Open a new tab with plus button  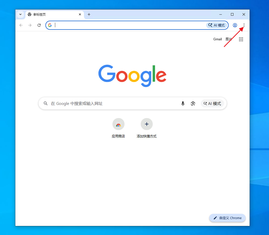pos(89,14)
